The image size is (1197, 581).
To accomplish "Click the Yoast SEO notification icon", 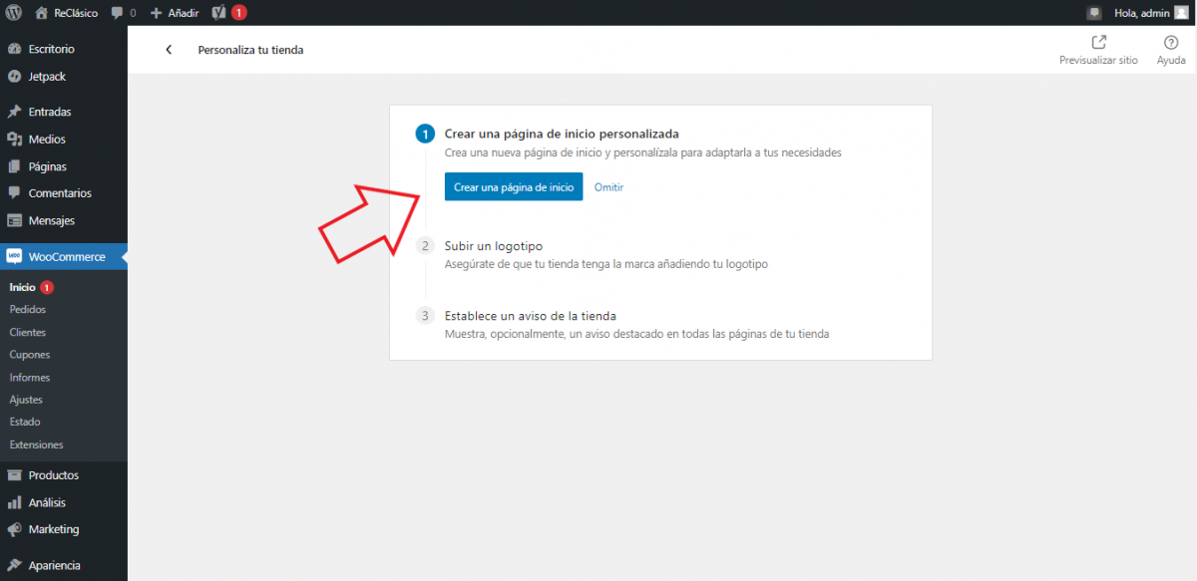I will [x=220, y=13].
